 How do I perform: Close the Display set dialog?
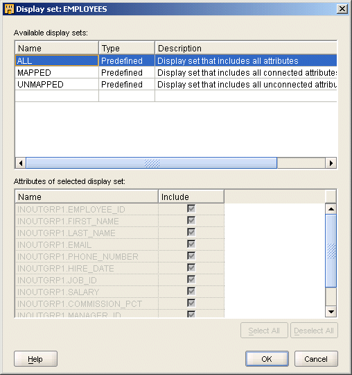pyautogui.click(x=342, y=9)
